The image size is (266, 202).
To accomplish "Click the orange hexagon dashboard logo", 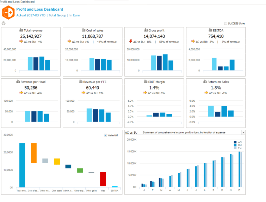I will pyautogui.click(x=8, y=12).
